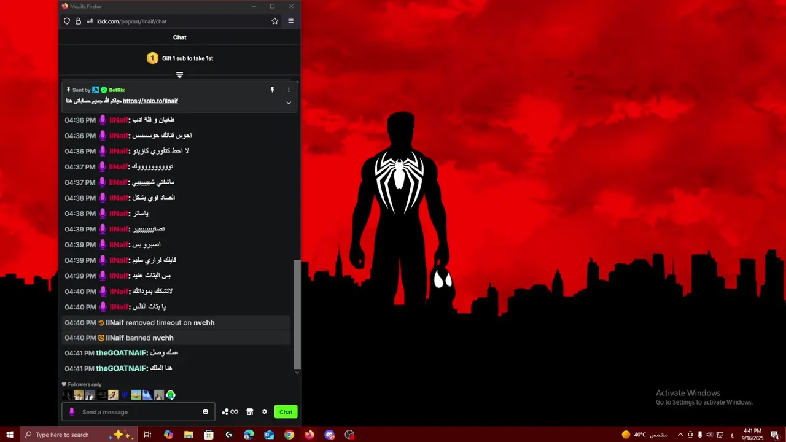Click the 'removed timeout on nvchh' log entry
786x442 pixels.
pos(177,323)
